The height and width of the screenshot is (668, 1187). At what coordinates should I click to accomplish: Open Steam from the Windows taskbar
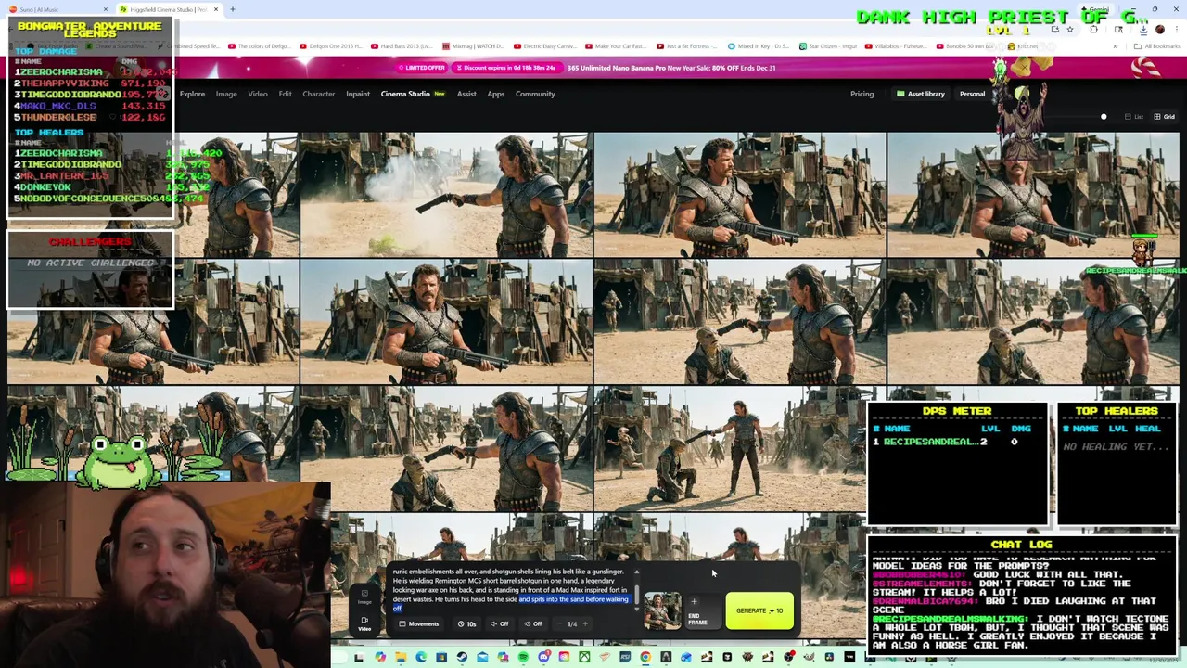click(x=462, y=657)
